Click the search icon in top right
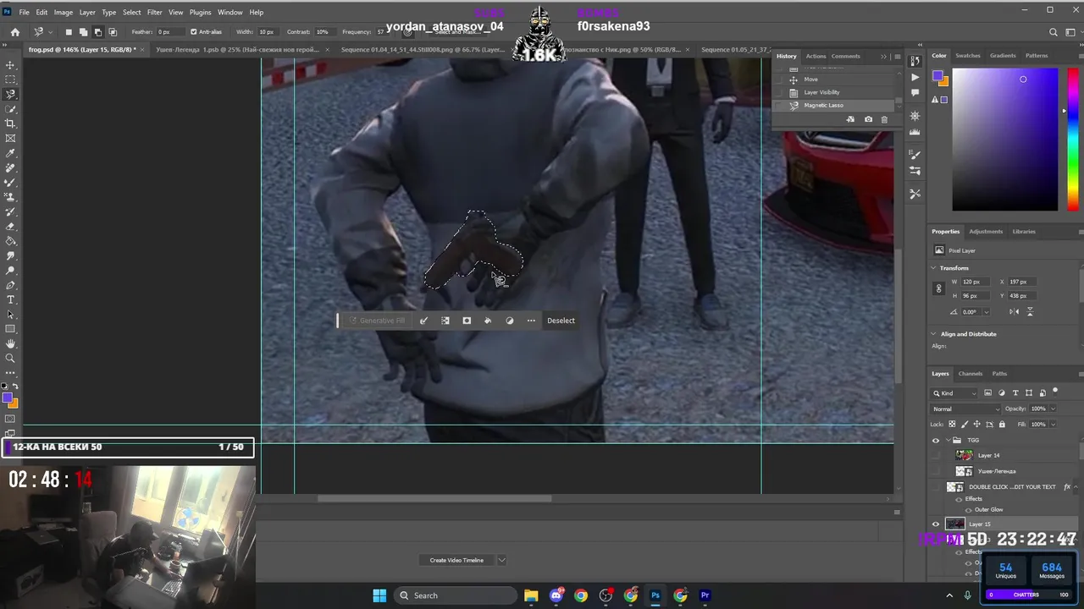This screenshot has width=1084, height=609. [x=1054, y=32]
